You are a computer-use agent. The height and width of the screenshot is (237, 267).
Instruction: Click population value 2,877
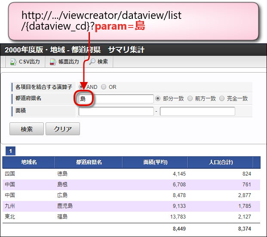[245, 195]
